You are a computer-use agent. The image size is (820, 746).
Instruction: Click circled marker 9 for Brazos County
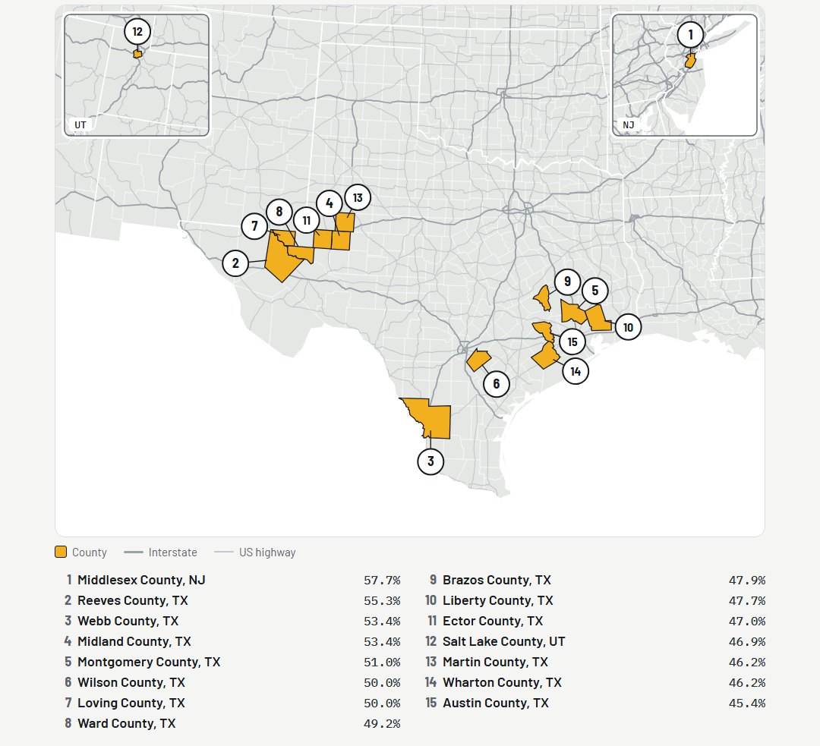click(x=567, y=282)
